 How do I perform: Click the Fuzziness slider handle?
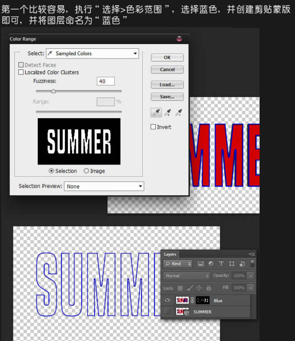[53, 91]
